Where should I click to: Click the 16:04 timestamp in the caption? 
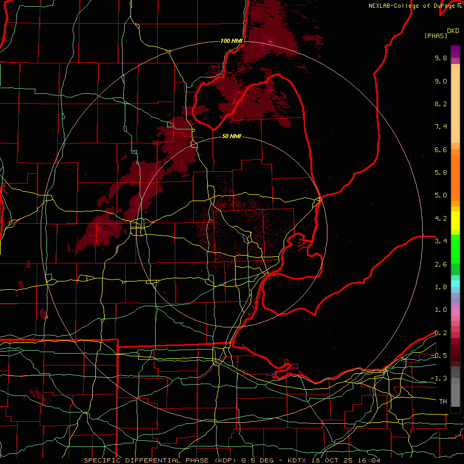point(369,460)
